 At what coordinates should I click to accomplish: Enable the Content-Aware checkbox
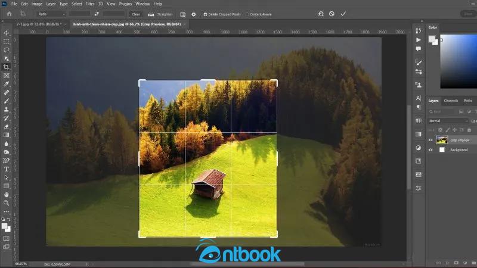click(247, 14)
